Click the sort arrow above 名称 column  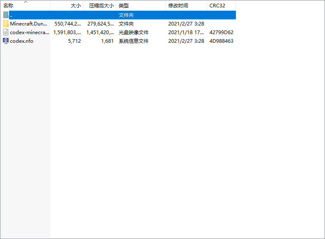26,2
